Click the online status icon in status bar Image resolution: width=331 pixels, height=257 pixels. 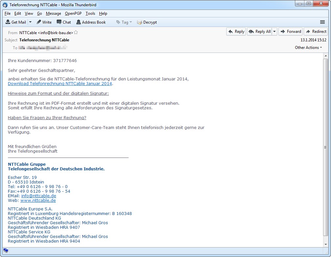(6, 250)
